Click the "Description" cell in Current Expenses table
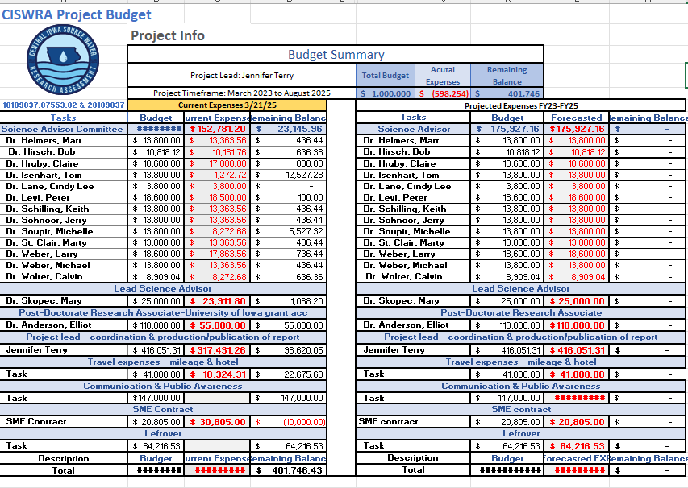The height and width of the screenshot is (488, 688). [x=64, y=458]
